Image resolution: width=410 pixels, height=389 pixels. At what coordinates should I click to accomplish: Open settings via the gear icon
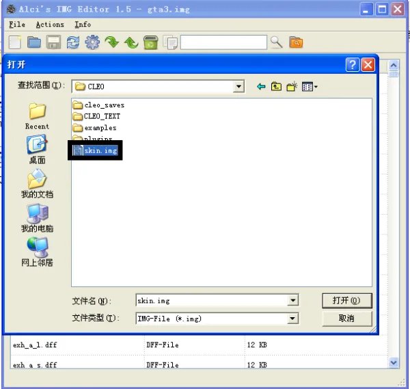pos(92,42)
